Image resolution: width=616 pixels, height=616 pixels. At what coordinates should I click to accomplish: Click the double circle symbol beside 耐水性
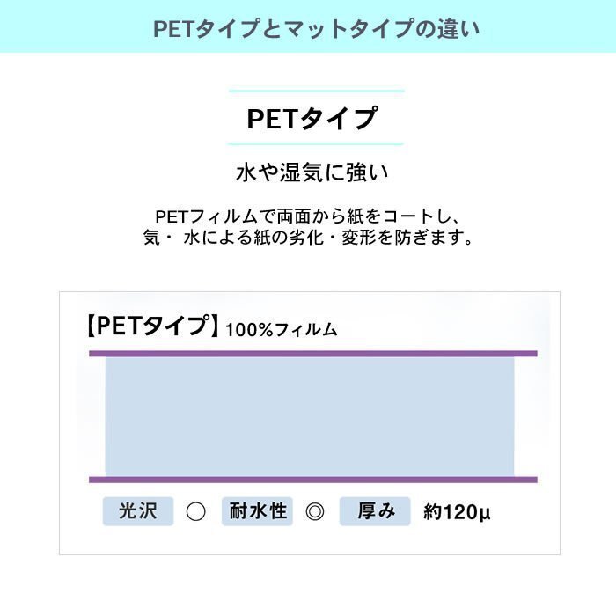315,512
